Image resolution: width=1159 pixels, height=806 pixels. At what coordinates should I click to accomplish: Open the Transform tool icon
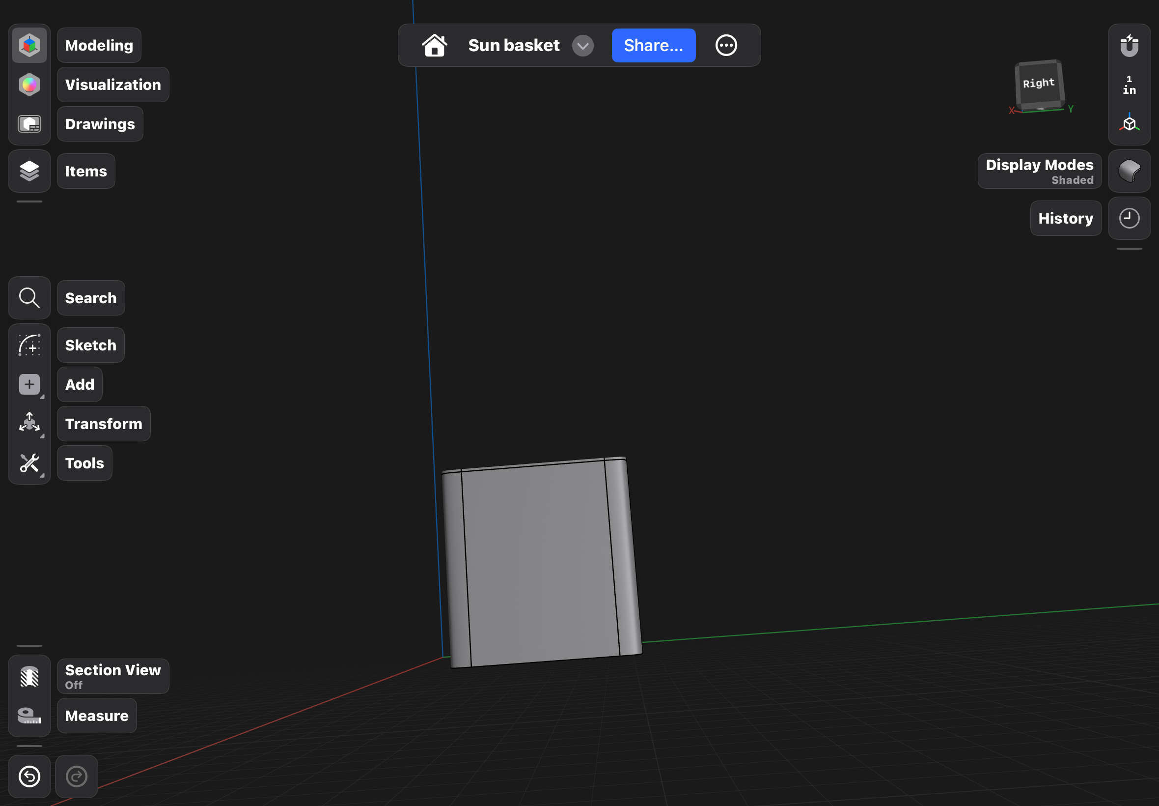pos(29,424)
